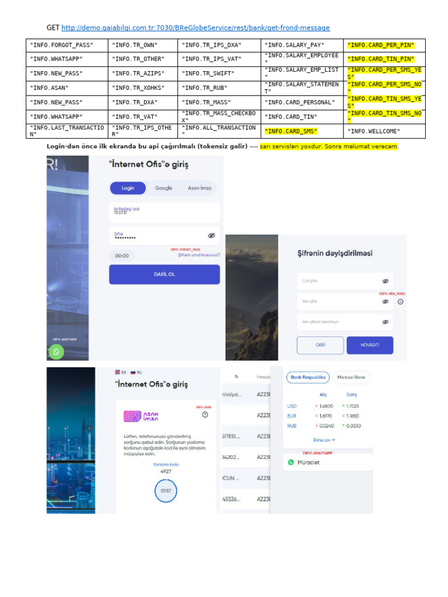This screenshot has width=448, height=597.
Task: Click the Asan İmza logo
Action: click(141, 416)
